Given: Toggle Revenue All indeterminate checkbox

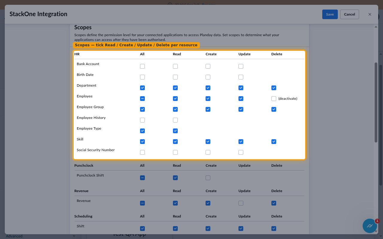Looking at the screenshot, I should click(x=142, y=203).
